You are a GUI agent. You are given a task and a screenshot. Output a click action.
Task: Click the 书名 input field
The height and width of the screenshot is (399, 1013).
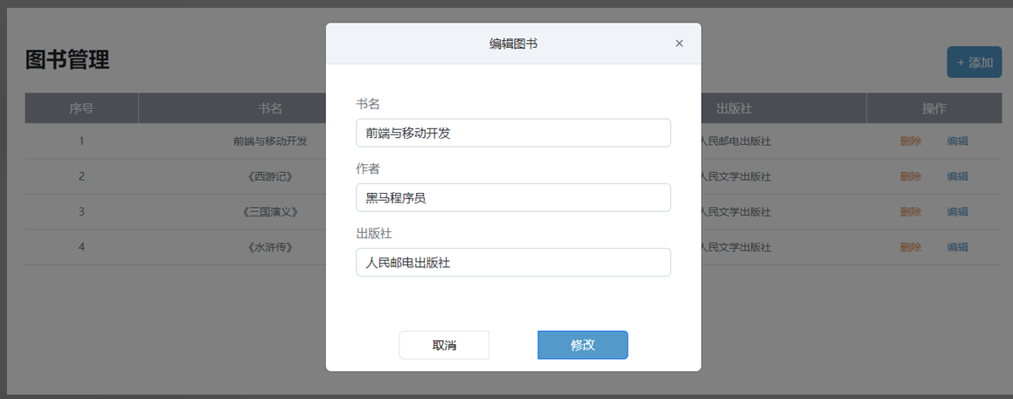[513, 133]
